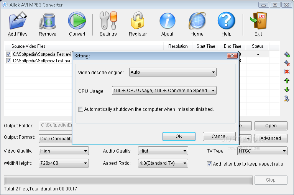Click the app icon in the title bar

point(5,5)
